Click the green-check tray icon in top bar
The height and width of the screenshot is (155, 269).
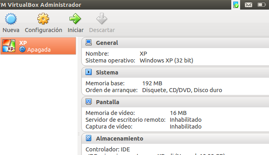click(x=236, y=5)
